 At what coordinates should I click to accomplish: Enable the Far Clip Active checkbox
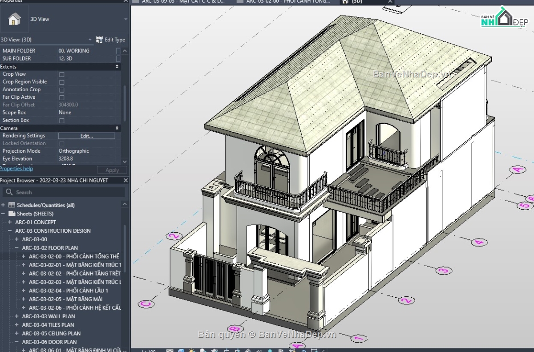(62, 97)
